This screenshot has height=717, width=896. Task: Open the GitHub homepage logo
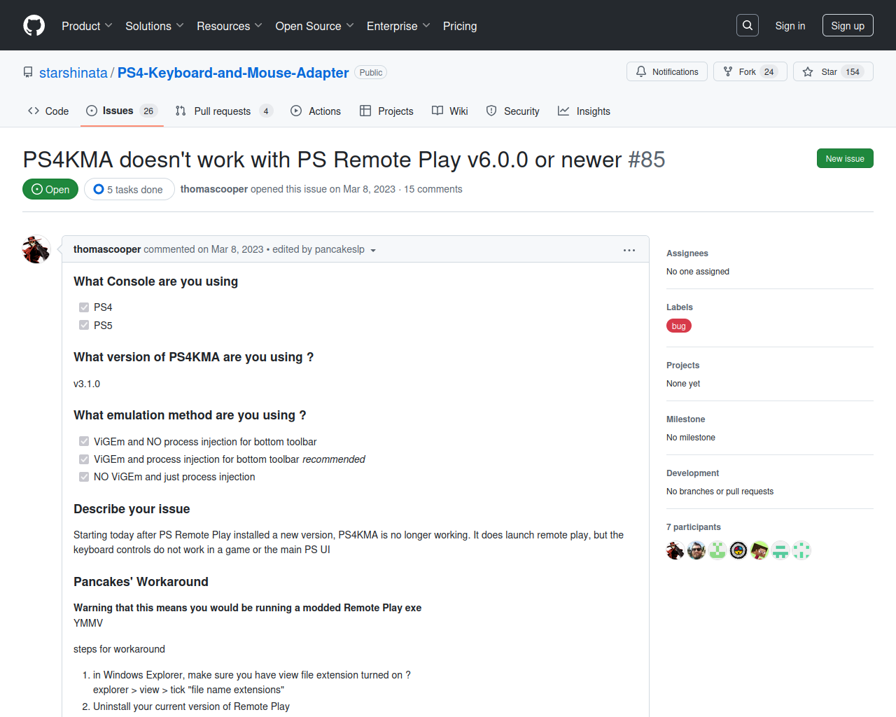point(34,26)
